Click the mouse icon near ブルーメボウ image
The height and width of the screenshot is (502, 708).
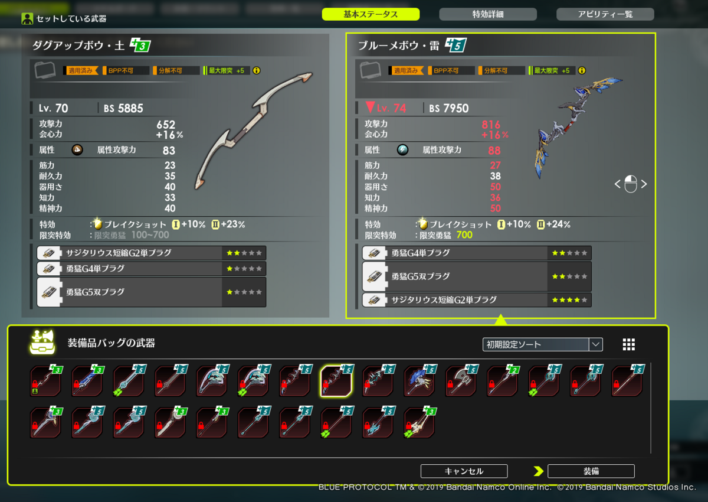click(631, 184)
